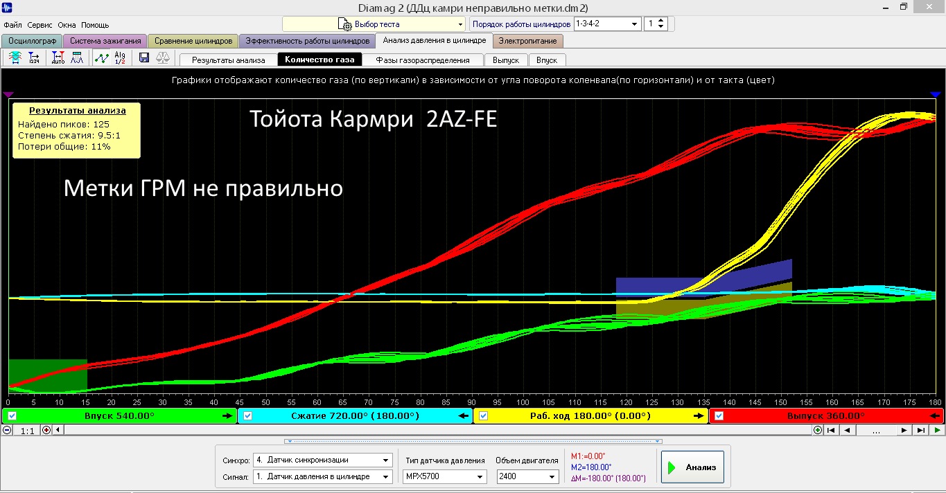Click the peaks waveform toolbar icon

(77, 58)
